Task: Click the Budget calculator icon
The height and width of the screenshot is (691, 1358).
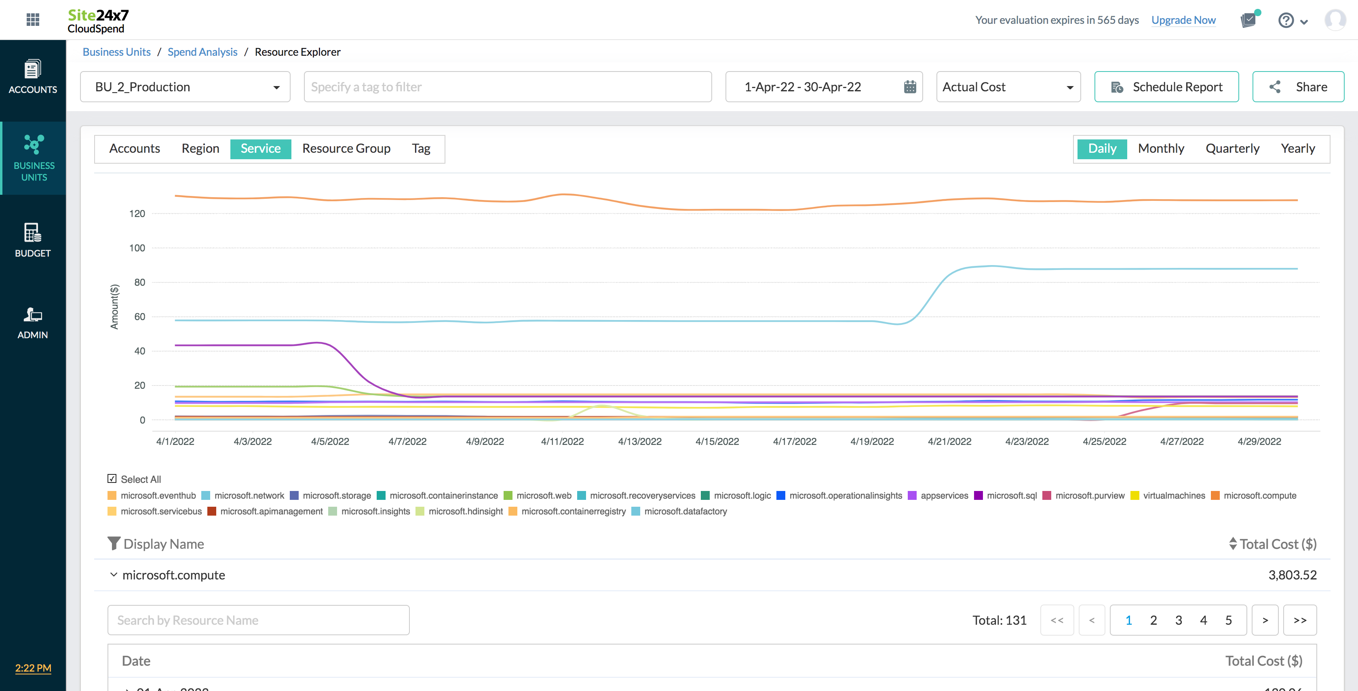Action: tap(33, 232)
